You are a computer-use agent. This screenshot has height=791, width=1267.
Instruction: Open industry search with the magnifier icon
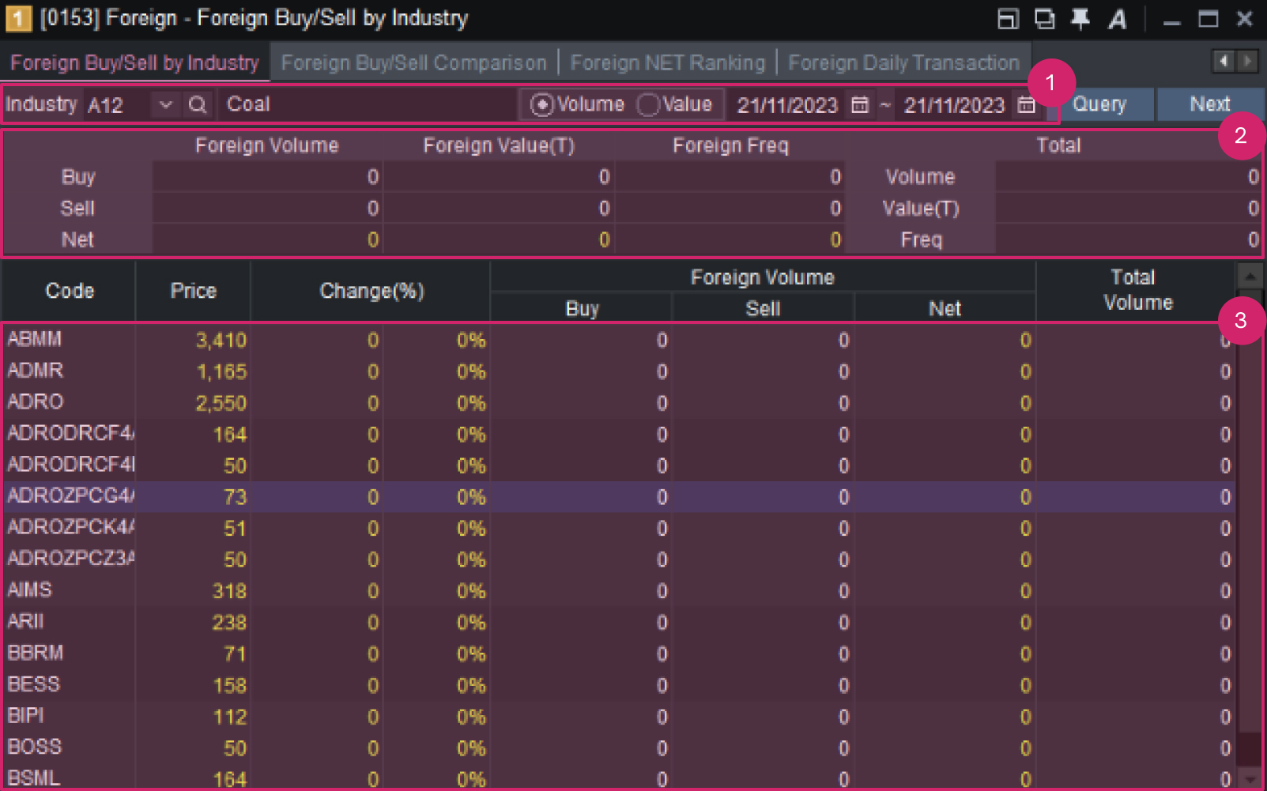click(198, 104)
